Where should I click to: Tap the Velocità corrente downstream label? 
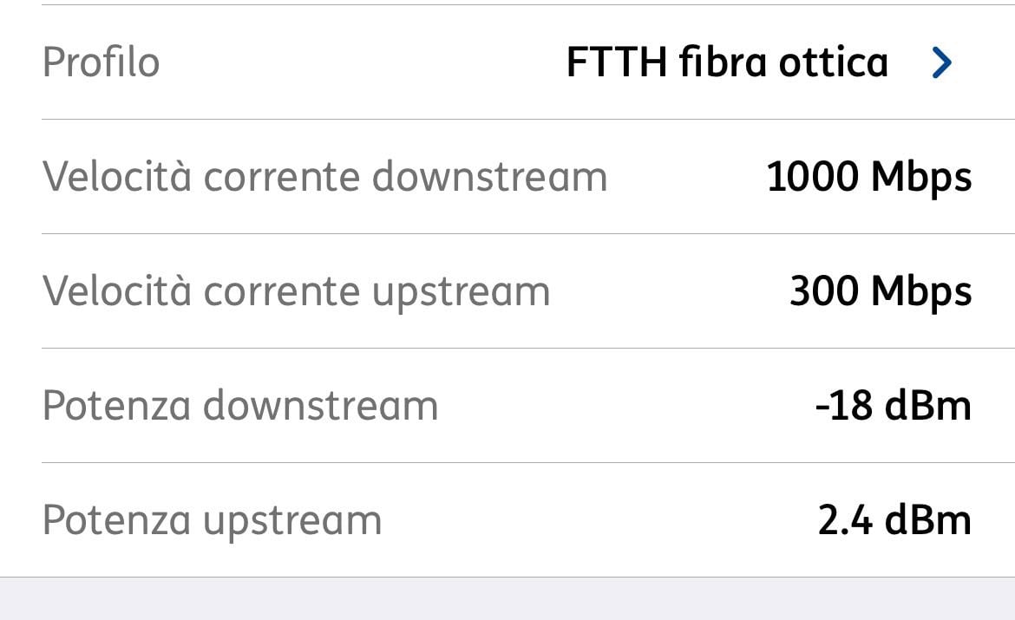pyautogui.click(x=325, y=177)
